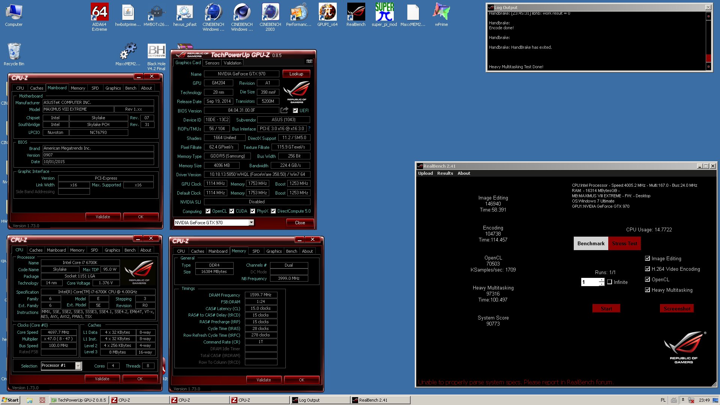Toggle the PhysX checkbox in GPU-Z
The width and height of the screenshot is (720, 405).
click(x=253, y=211)
